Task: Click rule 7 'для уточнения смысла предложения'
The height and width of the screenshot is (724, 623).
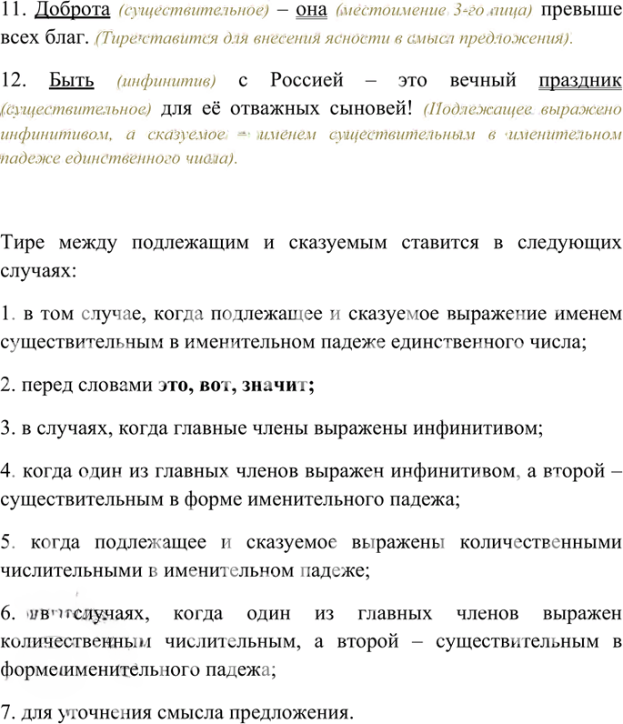Action: pyautogui.click(x=176, y=712)
